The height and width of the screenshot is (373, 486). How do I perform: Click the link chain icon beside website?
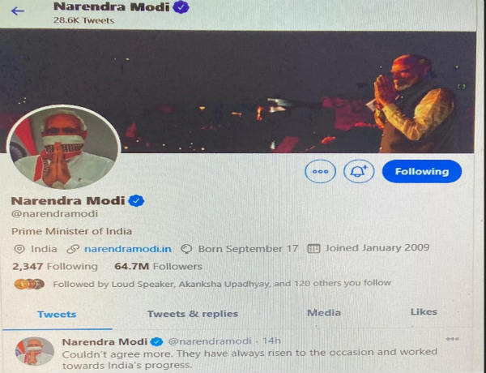pos(73,249)
